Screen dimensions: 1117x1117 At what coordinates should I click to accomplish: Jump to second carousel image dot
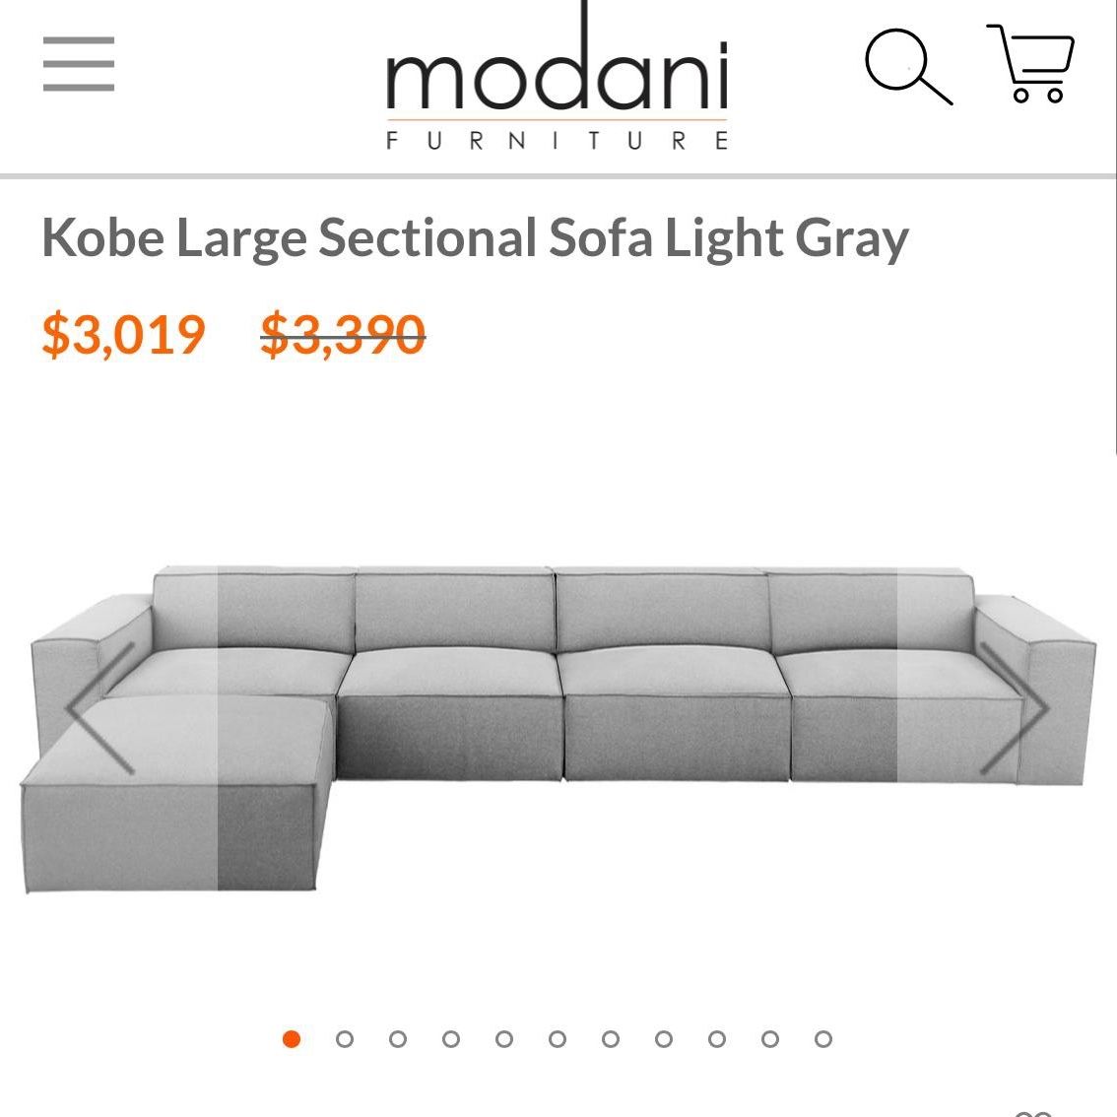pyautogui.click(x=345, y=1039)
